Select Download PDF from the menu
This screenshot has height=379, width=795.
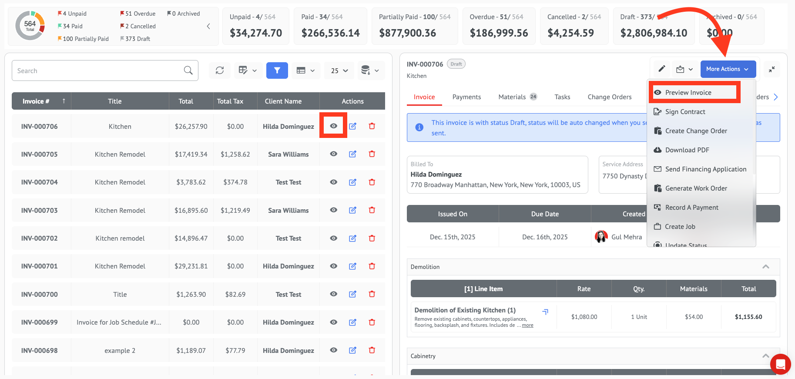pyautogui.click(x=687, y=150)
